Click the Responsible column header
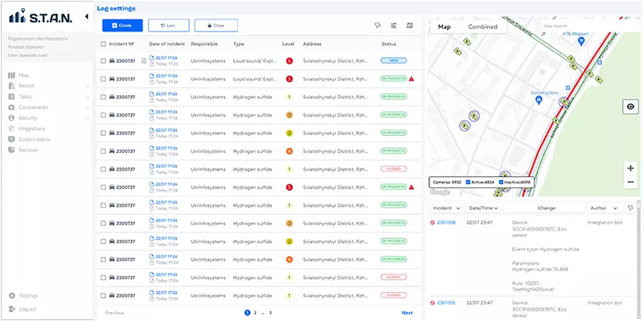 click(204, 44)
